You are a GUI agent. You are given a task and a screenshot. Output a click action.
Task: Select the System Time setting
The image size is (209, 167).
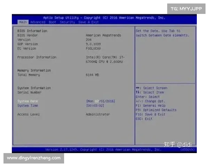(x=28, y=106)
